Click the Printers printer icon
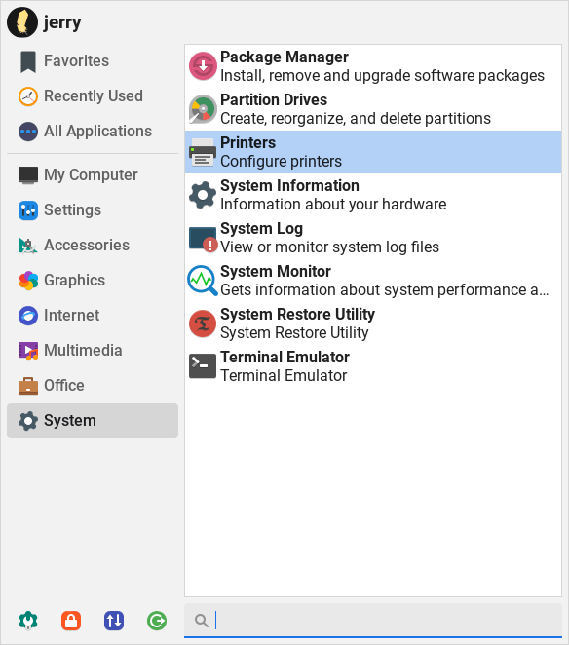Viewport: 569px width, 645px height. [x=203, y=152]
